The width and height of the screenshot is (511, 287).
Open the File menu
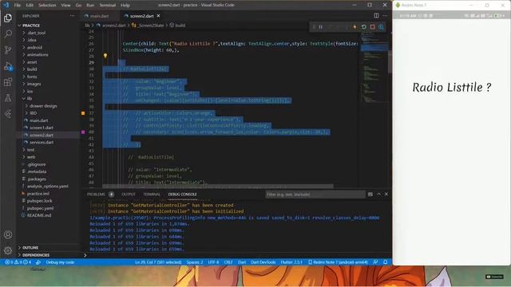(x=18, y=6)
